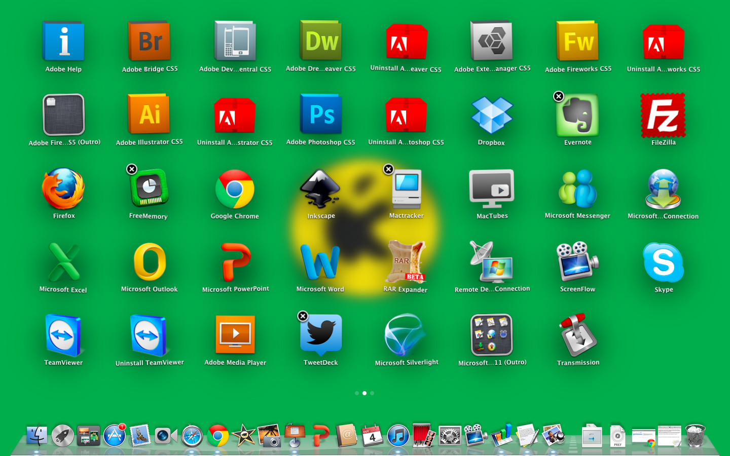Launch FileZilla
The image size is (730, 456).
click(663, 116)
